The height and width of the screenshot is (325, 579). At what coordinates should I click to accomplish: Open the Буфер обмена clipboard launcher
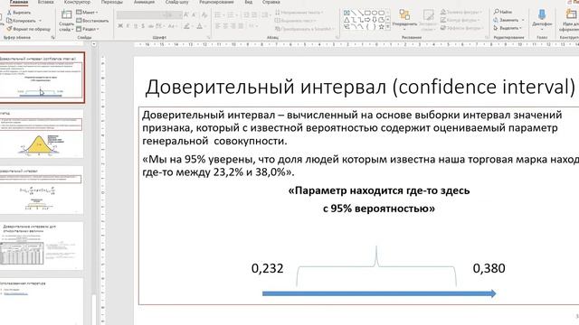pyautogui.click(x=52, y=38)
